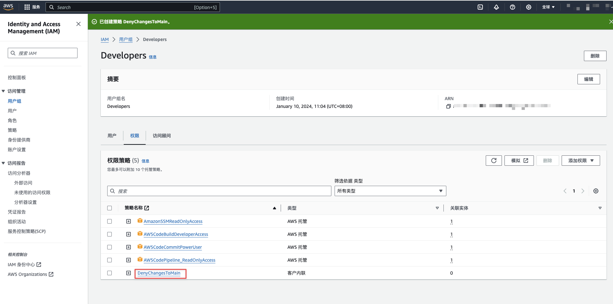
Task: Open 控制面板 in the sidebar
Action: 17,78
